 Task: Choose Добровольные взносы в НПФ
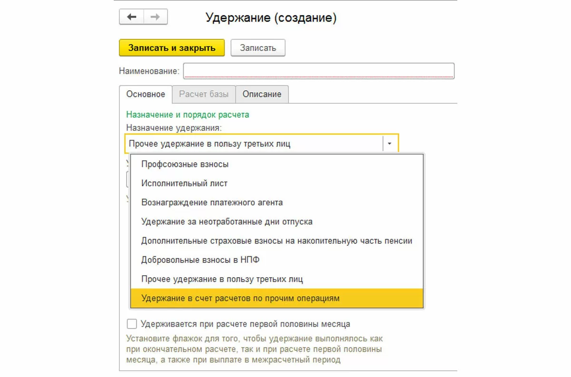(200, 260)
